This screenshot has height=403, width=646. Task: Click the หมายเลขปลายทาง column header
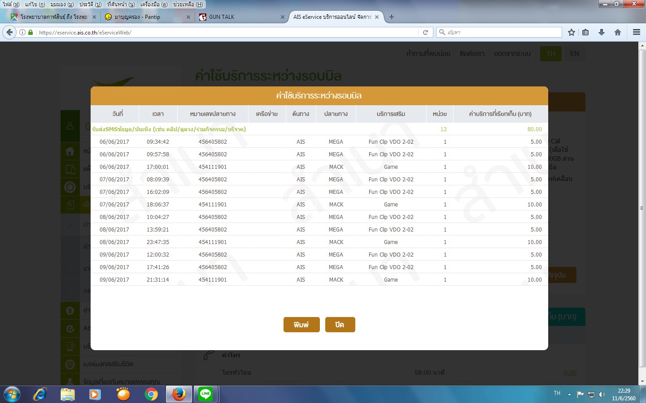213,114
